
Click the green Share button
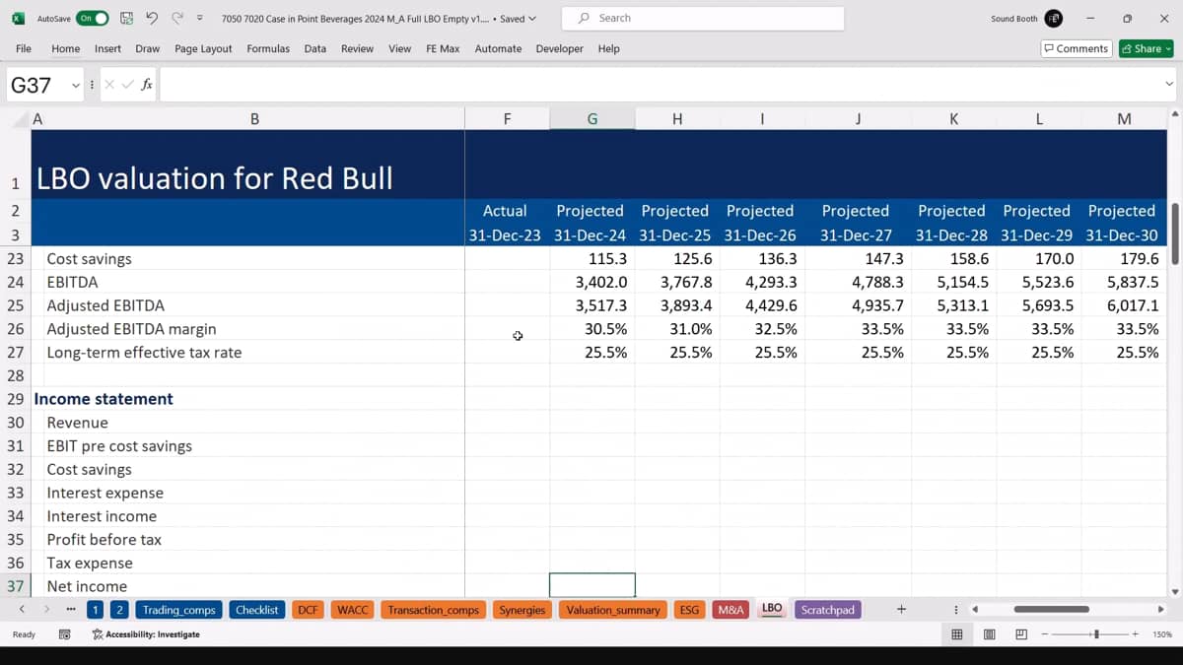pyautogui.click(x=1146, y=48)
